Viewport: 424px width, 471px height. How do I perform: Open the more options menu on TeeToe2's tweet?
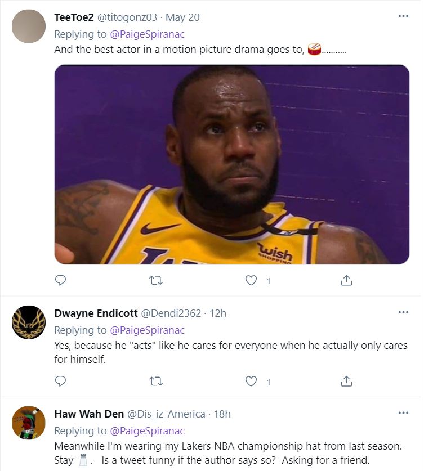pyautogui.click(x=403, y=16)
